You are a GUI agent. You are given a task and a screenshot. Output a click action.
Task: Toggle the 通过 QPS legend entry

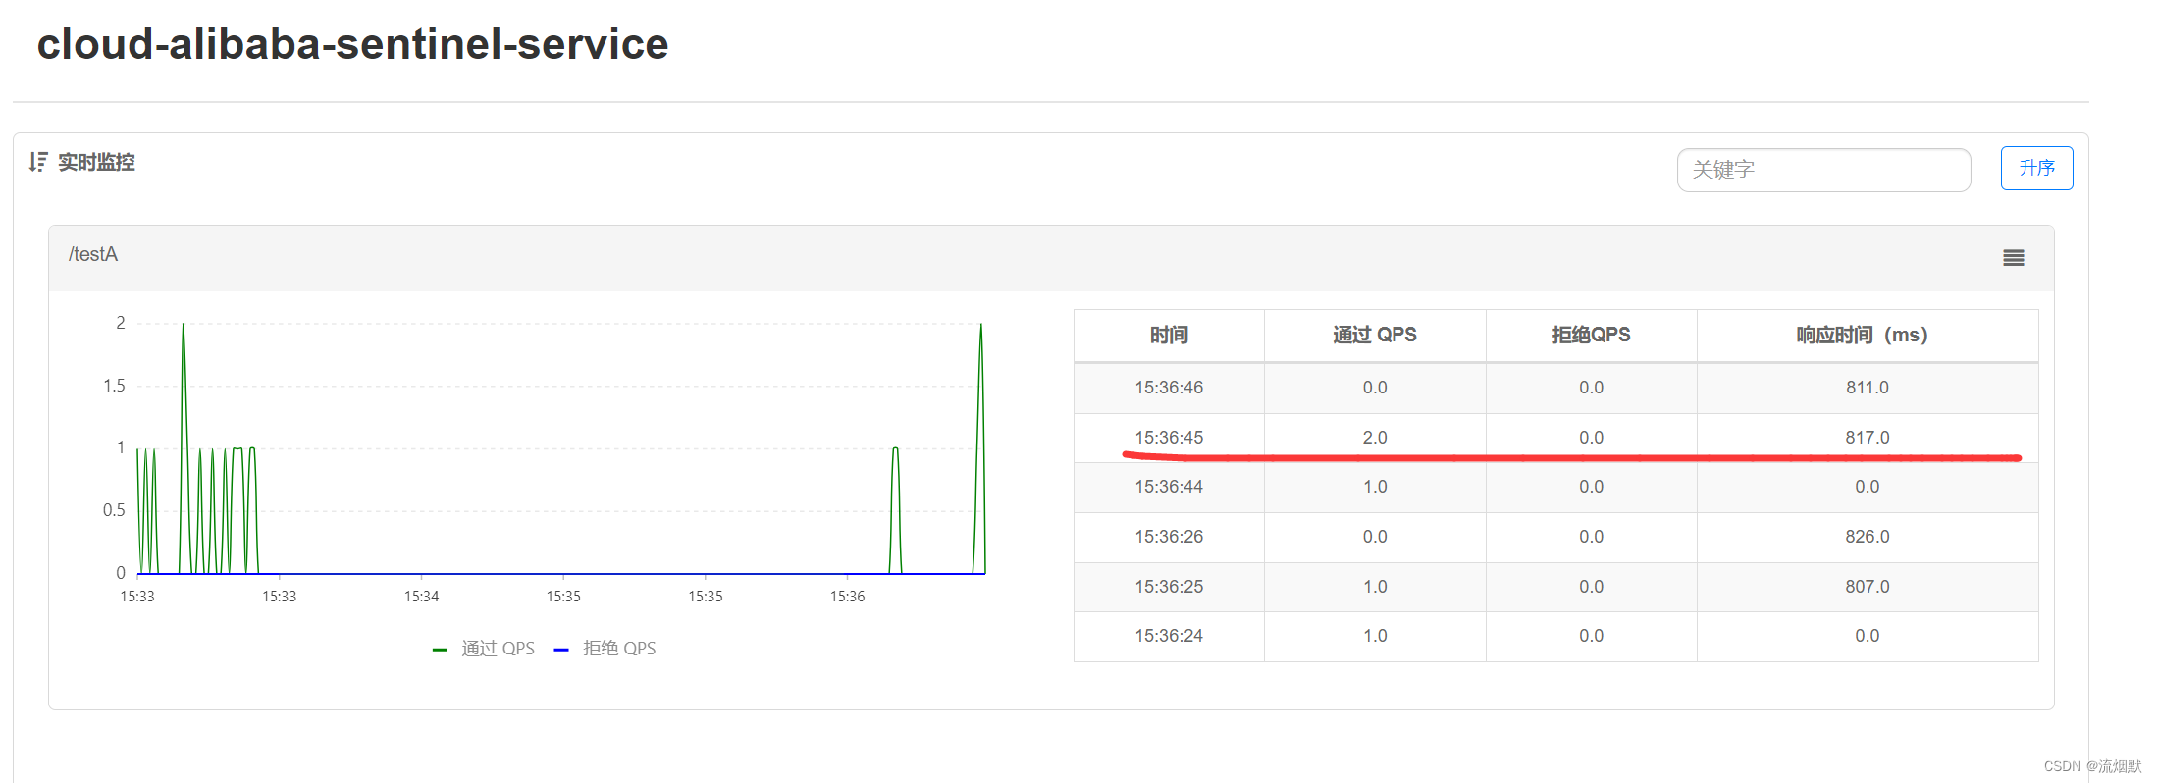pos(484,649)
